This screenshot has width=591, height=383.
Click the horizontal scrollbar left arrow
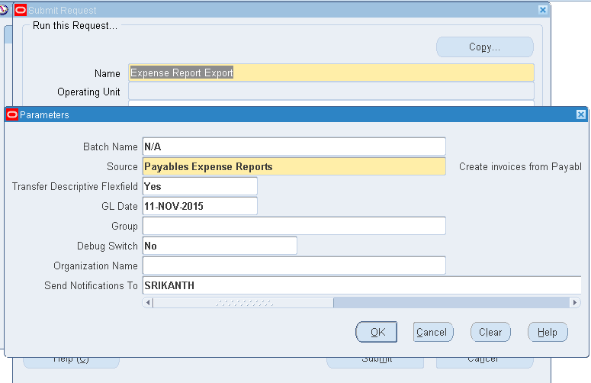tap(149, 303)
